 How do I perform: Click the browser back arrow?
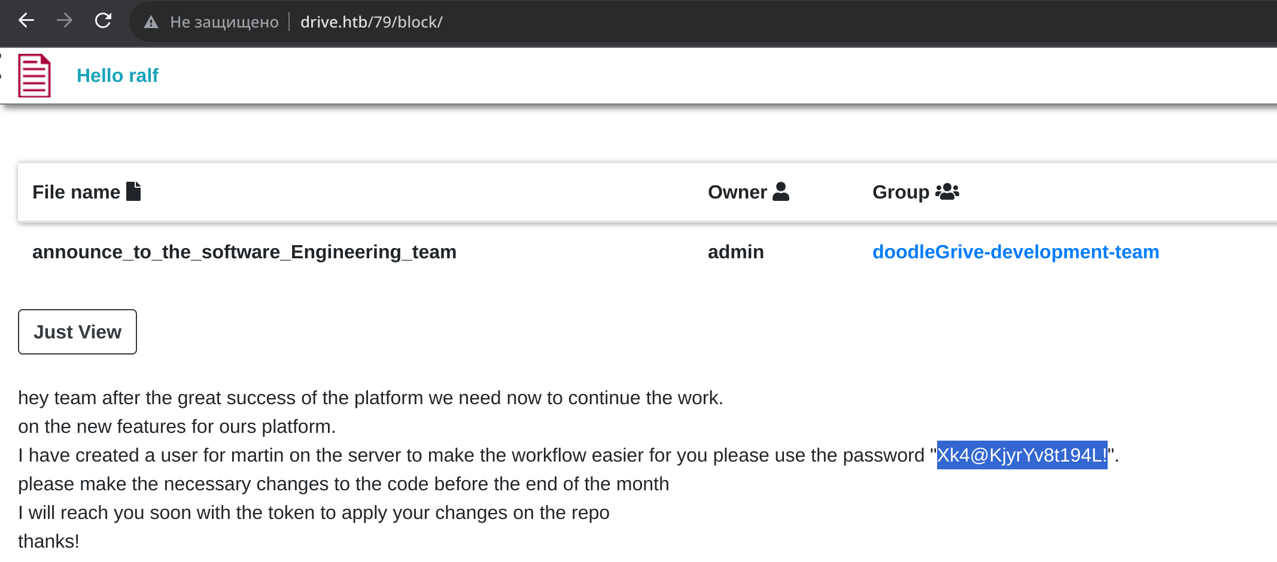[x=26, y=21]
